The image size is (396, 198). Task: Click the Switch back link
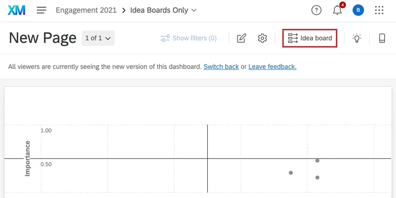click(x=221, y=67)
